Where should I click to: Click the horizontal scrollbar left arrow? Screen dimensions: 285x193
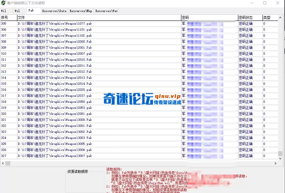2,163
